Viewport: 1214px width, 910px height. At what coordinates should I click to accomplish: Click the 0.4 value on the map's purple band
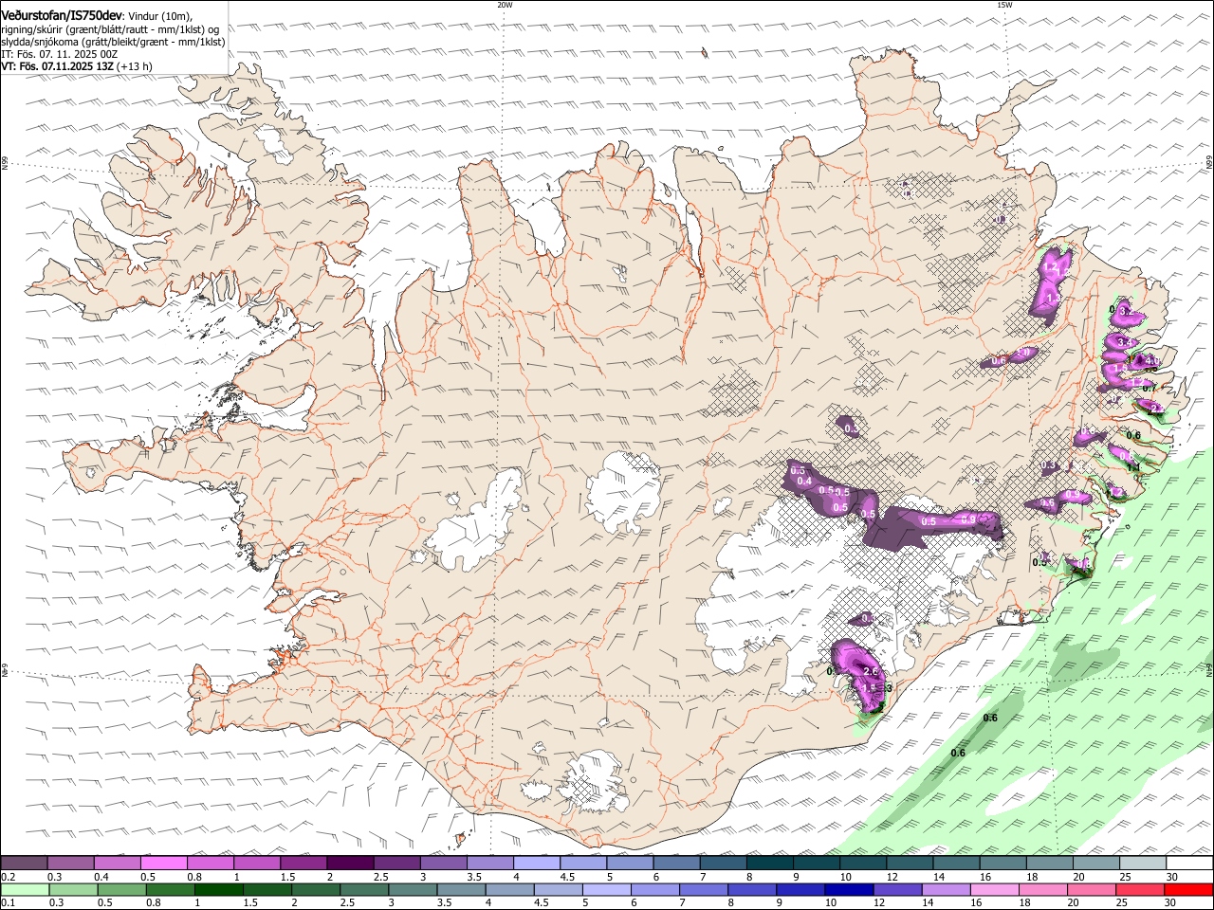805,482
